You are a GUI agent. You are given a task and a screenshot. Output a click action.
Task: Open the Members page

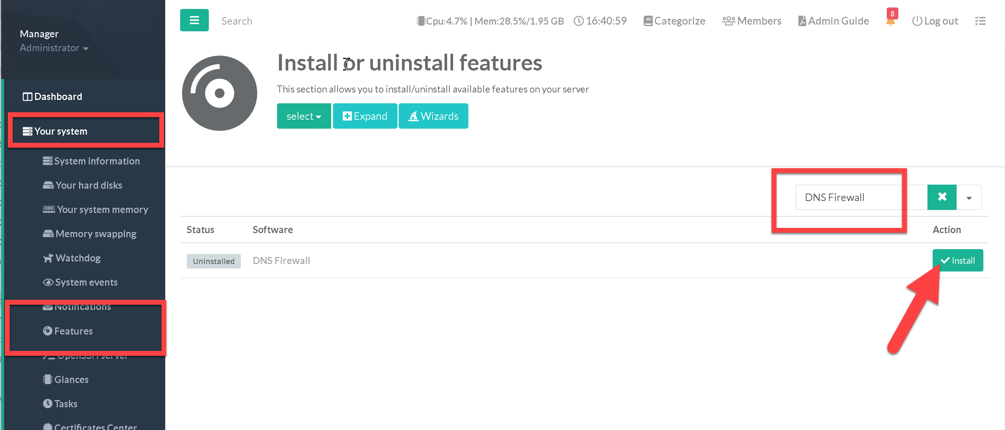(751, 21)
